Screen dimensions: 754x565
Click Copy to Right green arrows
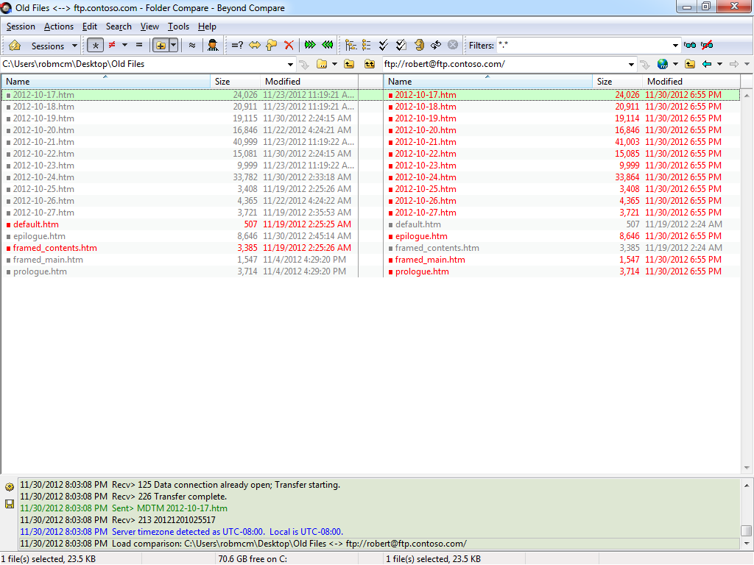click(310, 46)
